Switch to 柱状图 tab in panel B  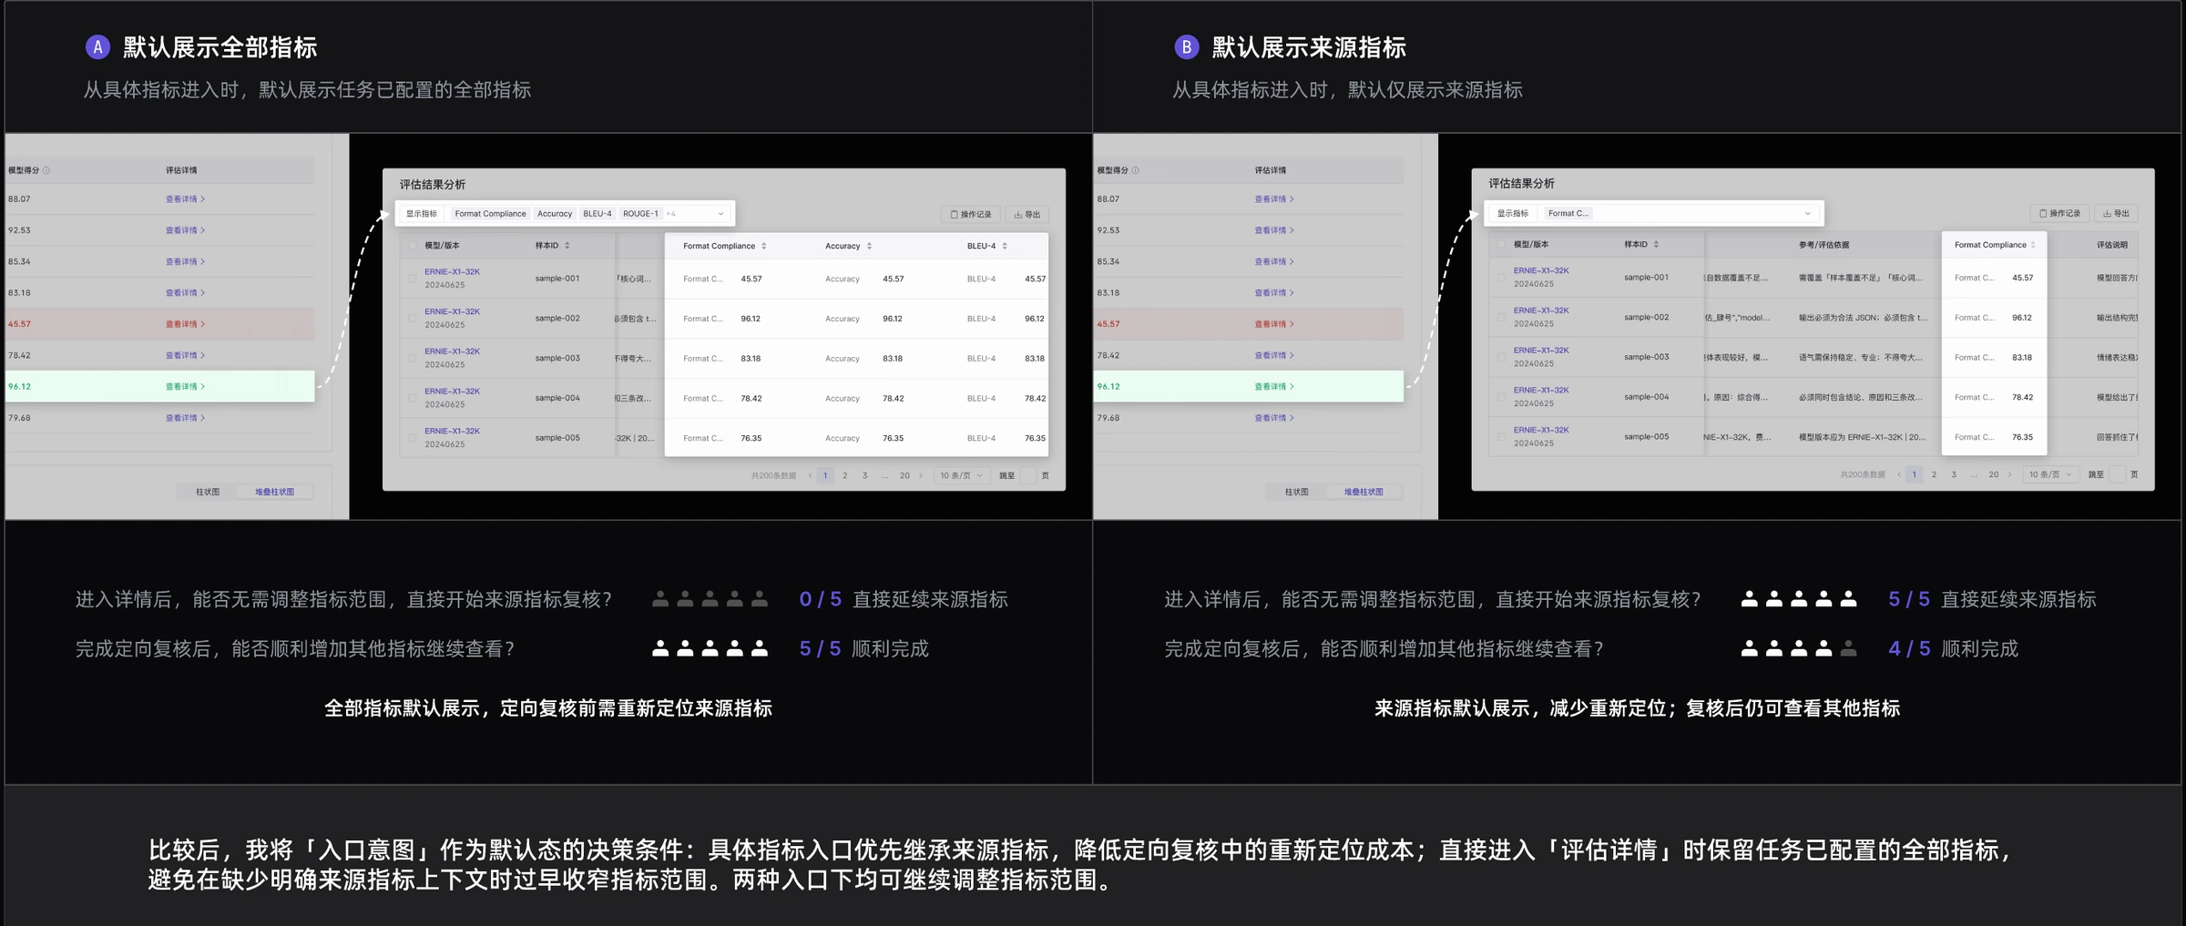click(1296, 492)
